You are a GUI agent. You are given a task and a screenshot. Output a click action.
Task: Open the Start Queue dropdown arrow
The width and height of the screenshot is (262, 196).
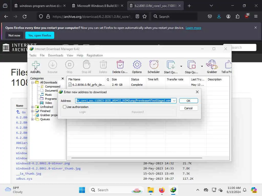click(181, 66)
